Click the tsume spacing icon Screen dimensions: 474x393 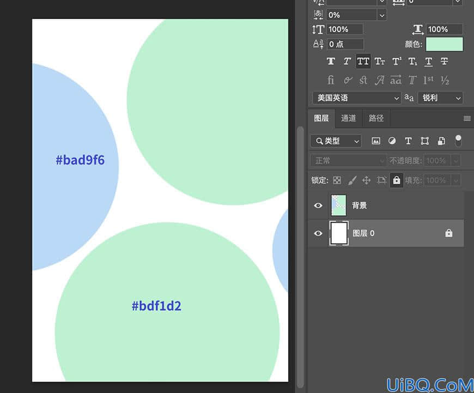tap(318, 15)
